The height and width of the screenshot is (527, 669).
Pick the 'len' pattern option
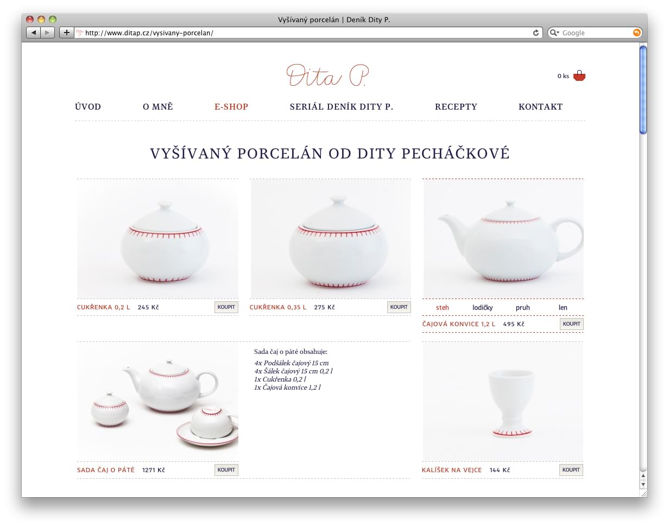[563, 308]
